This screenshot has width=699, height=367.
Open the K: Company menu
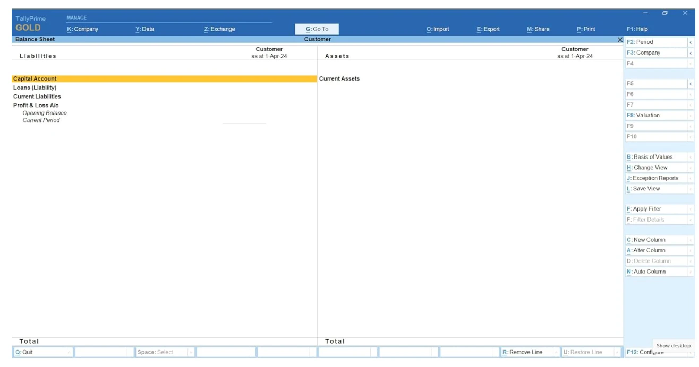coord(82,29)
